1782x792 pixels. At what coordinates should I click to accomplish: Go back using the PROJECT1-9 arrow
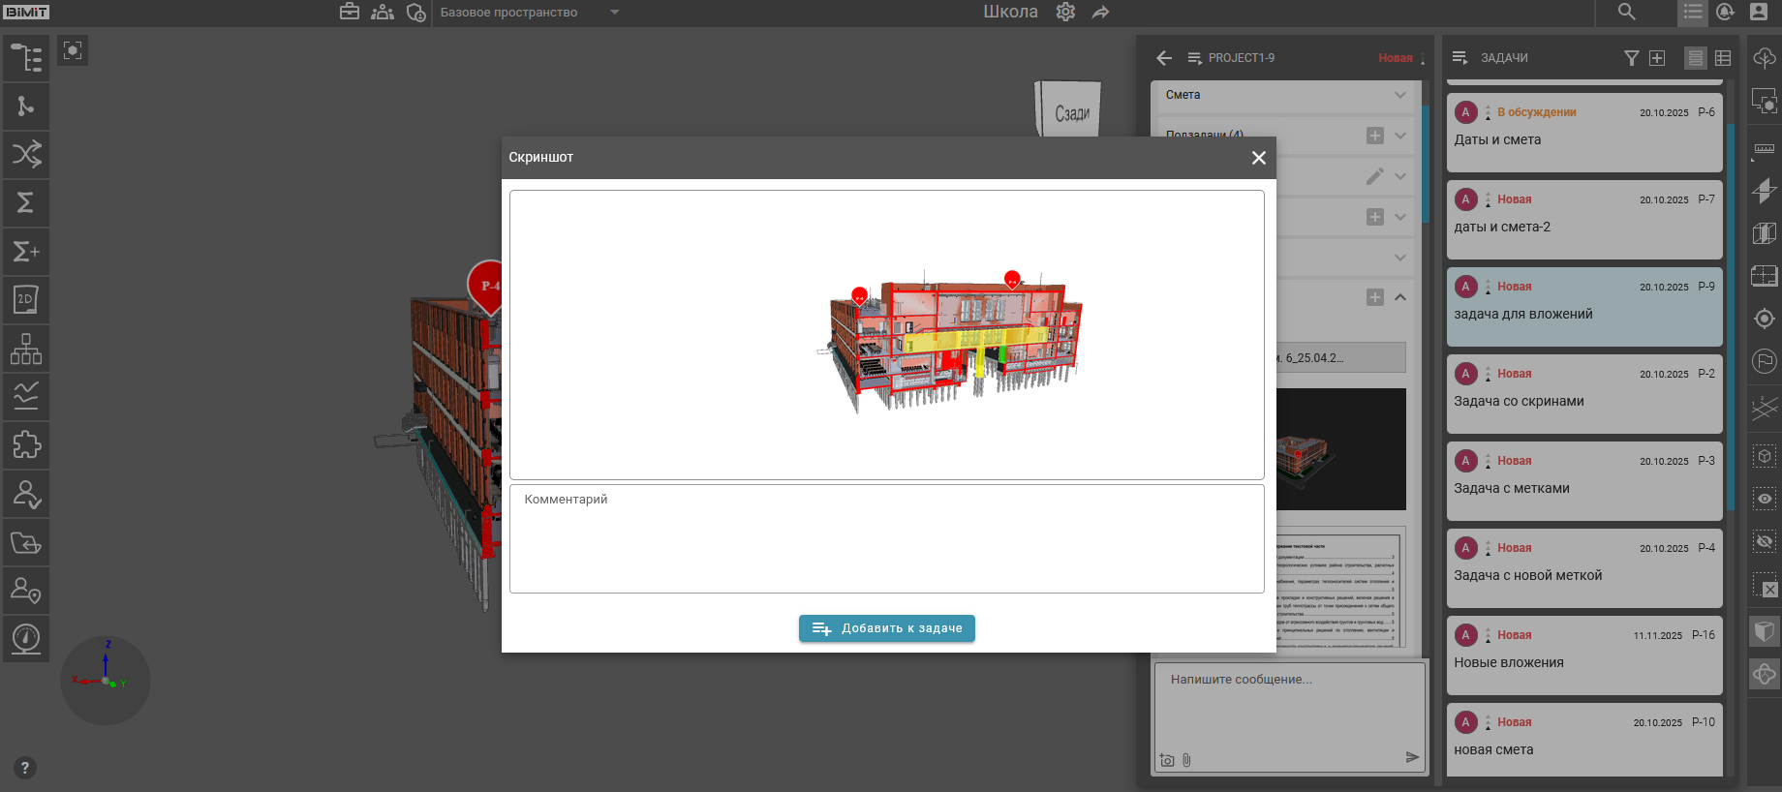click(1164, 58)
